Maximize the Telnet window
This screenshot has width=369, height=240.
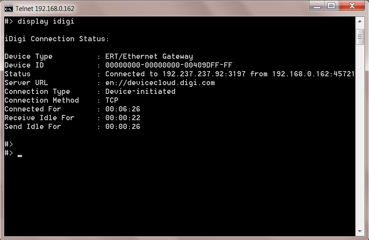coord(331,6)
